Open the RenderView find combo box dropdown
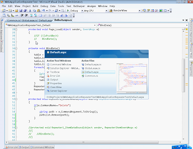The width and height of the screenshot is (193, 149). pos(139,11)
